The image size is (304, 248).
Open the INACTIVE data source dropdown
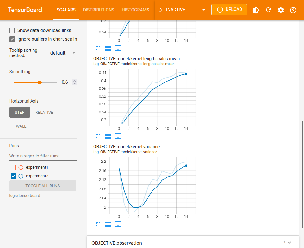(185, 10)
